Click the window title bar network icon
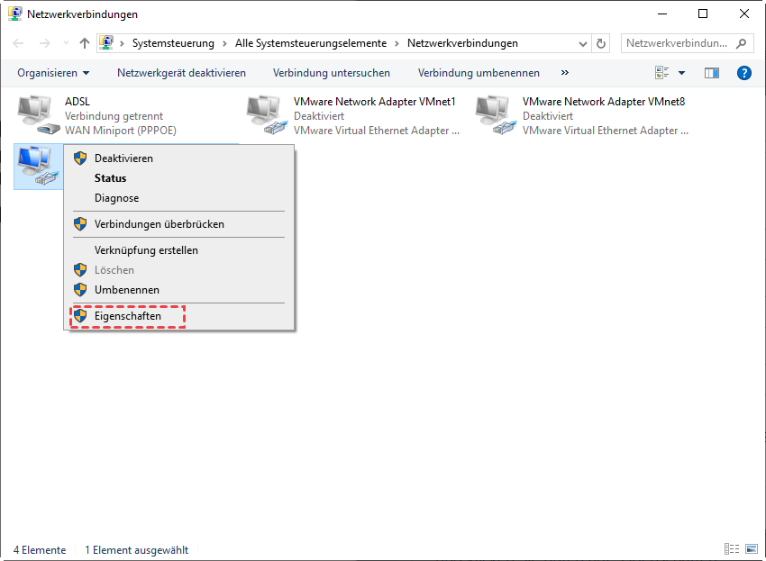The width and height of the screenshot is (766, 561). (14, 14)
